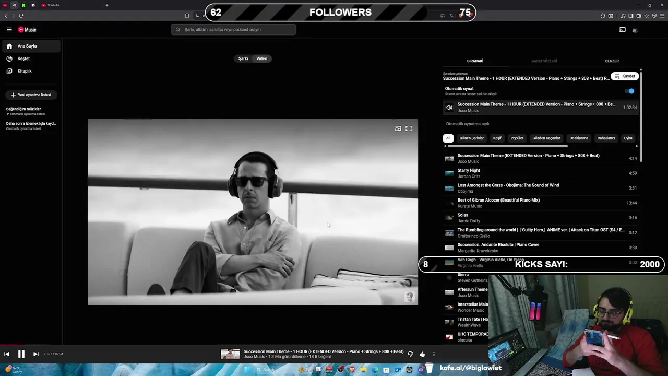The width and height of the screenshot is (668, 376).
Task: Select the ŞARKI SÖZLERİ tab
Action: pos(544,61)
